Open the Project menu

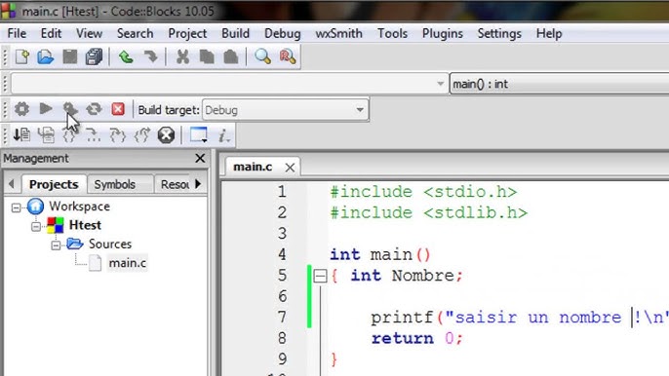187,33
